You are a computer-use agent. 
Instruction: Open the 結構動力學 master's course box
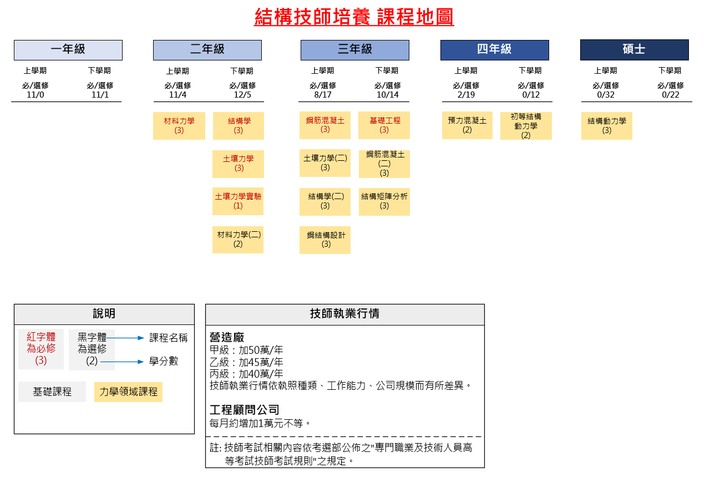[x=606, y=125]
